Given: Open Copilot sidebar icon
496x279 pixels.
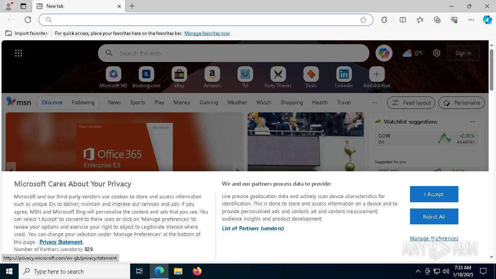Looking at the screenshot, I should pyautogui.click(x=487, y=20).
